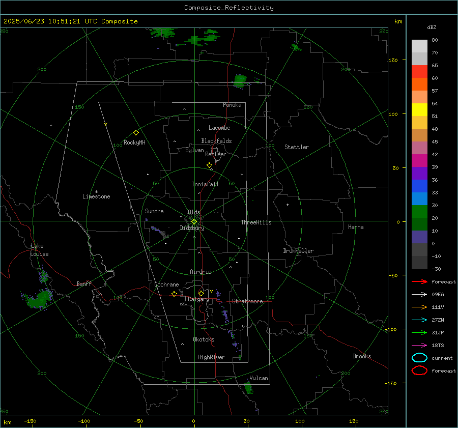The width and height of the screenshot is (458, 428).
Task: Click the Ponoka city label
Action: 232,105
